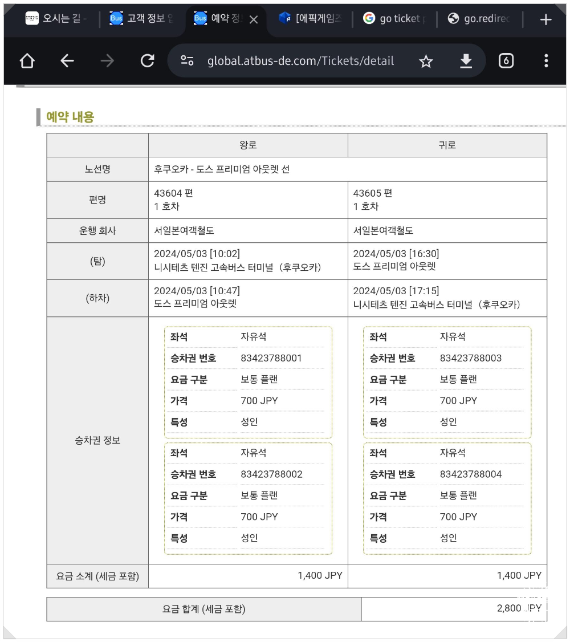The width and height of the screenshot is (570, 642).
Task: Switch to the 고객 정보 tab
Action: click(x=141, y=18)
